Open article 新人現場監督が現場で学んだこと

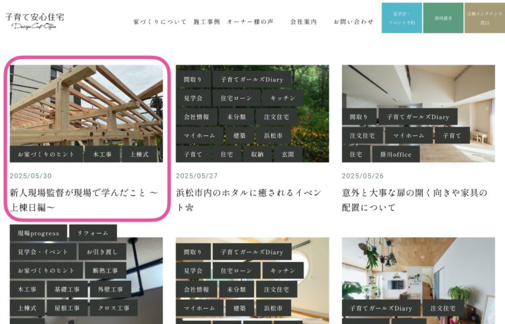(83, 200)
